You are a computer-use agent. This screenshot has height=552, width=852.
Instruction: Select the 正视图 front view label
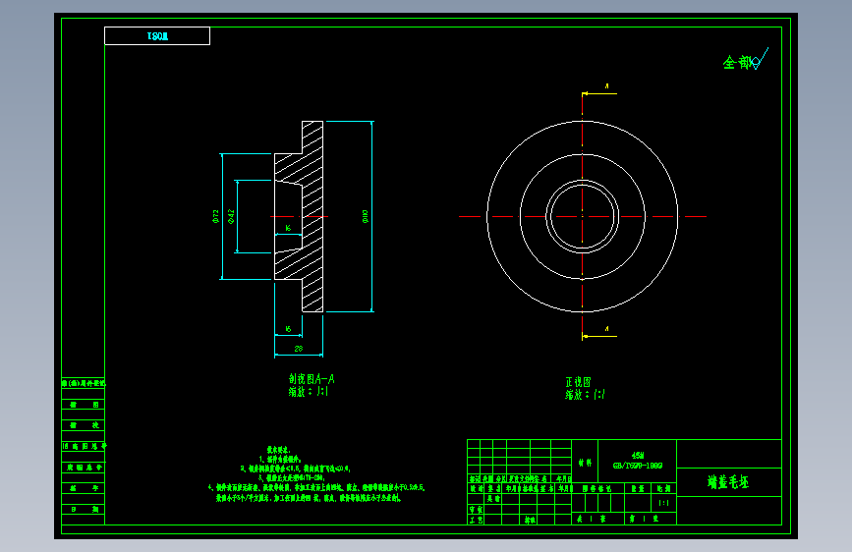[x=578, y=382]
